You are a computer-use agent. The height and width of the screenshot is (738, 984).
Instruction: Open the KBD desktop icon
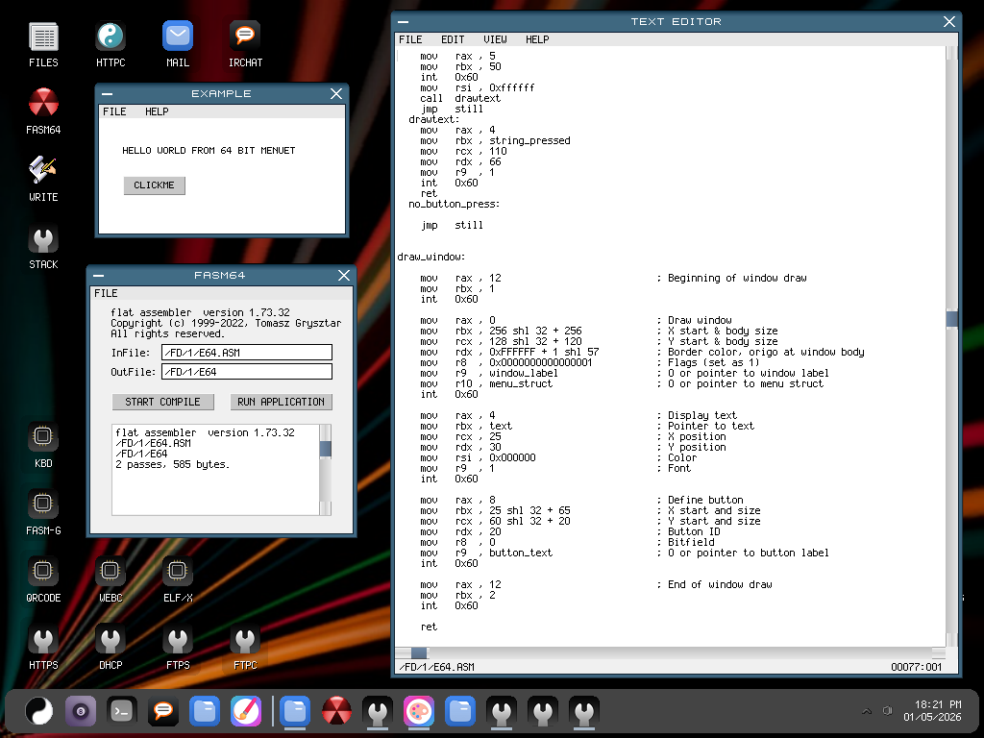pyautogui.click(x=43, y=445)
